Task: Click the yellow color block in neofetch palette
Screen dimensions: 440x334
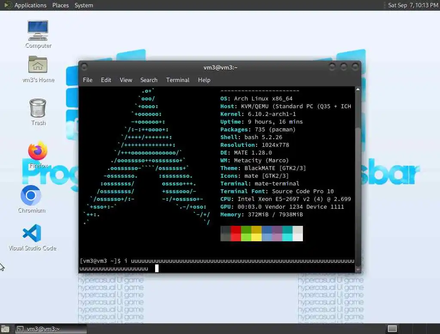Action: pos(257,233)
